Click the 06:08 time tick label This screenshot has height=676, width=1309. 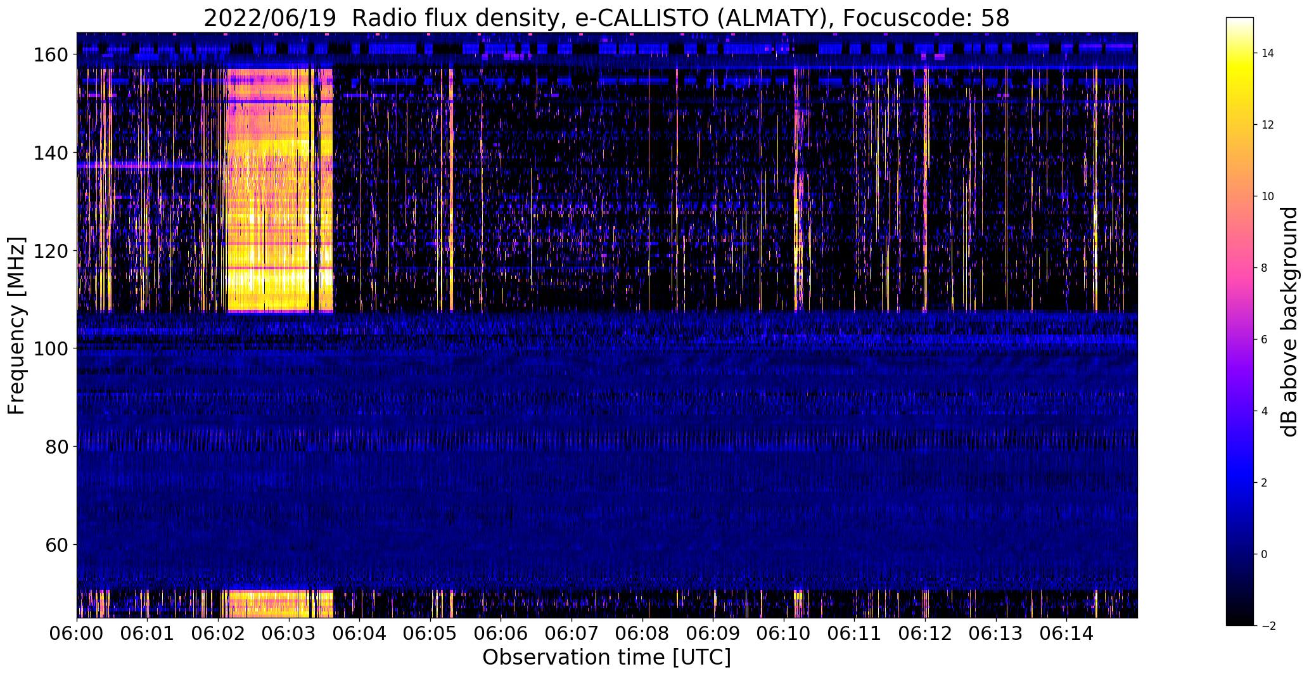(x=642, y=634)
